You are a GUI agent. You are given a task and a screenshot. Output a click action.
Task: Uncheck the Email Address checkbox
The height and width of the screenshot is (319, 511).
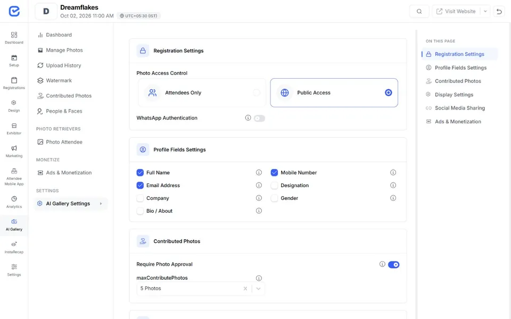140,185
